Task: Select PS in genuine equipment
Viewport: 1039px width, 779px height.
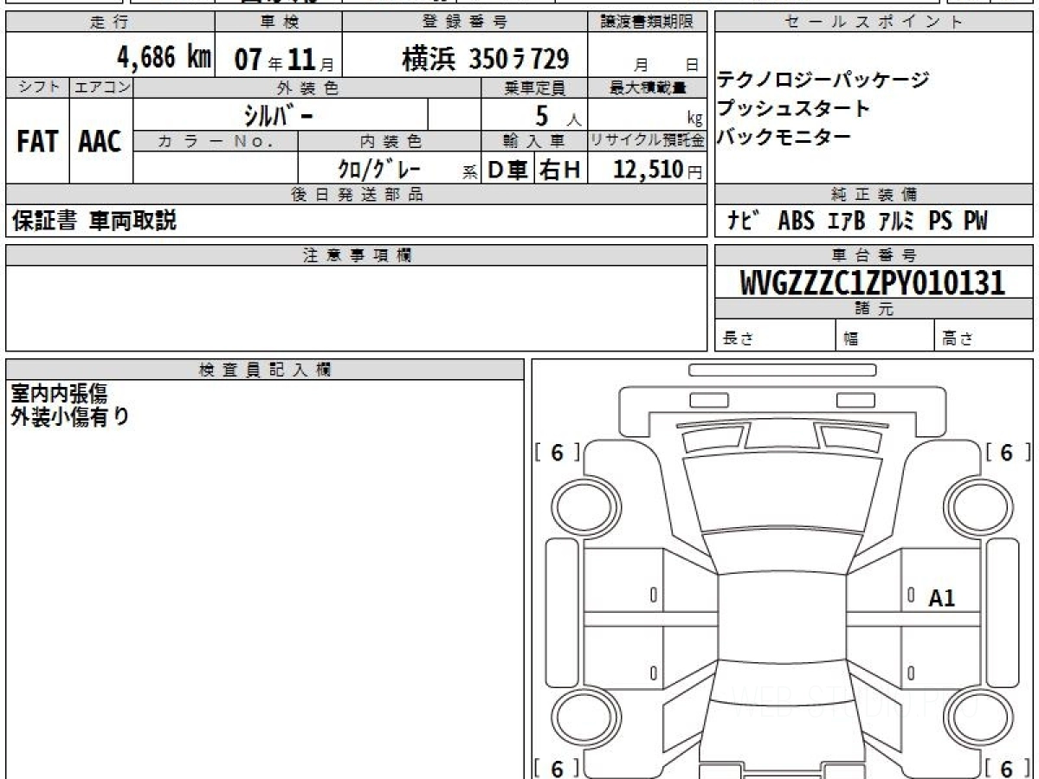Action: point(941,222)
